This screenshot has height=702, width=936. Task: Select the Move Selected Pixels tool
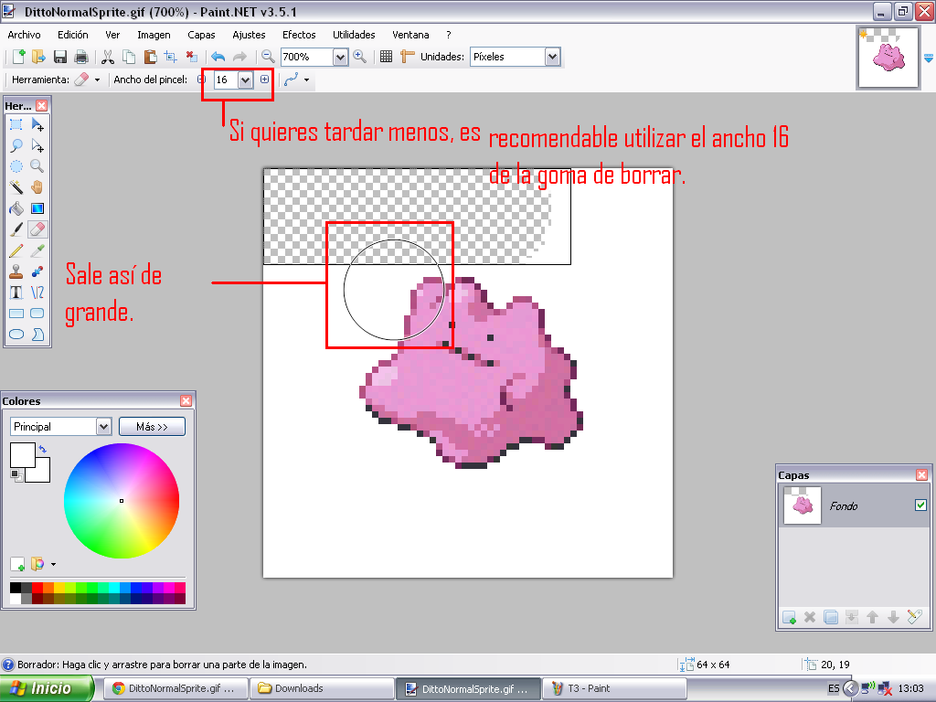coord(37,124)
